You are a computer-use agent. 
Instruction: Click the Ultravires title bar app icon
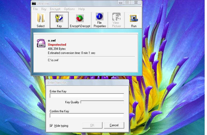[34, 3]
